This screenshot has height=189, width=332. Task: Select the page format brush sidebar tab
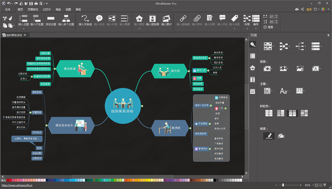(x=252, y=44)
